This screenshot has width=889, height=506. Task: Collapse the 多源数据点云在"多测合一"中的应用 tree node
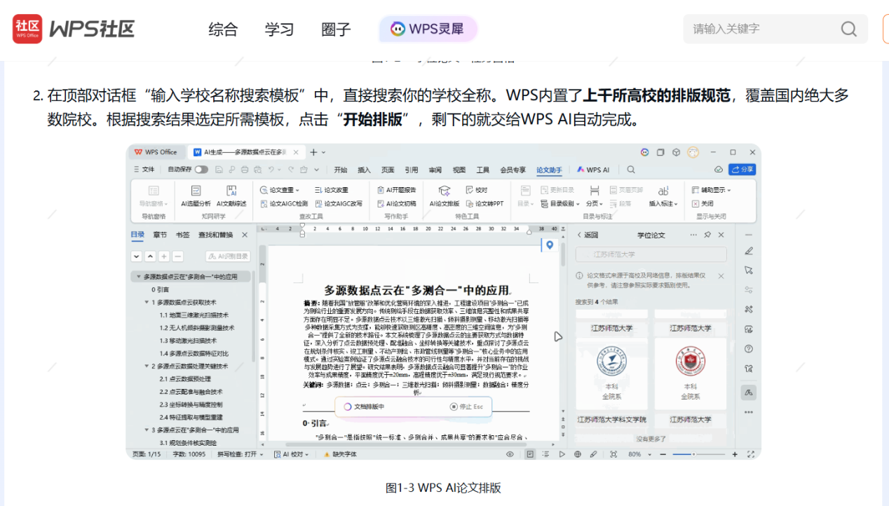pyautogui.click(x=139, y=277)
